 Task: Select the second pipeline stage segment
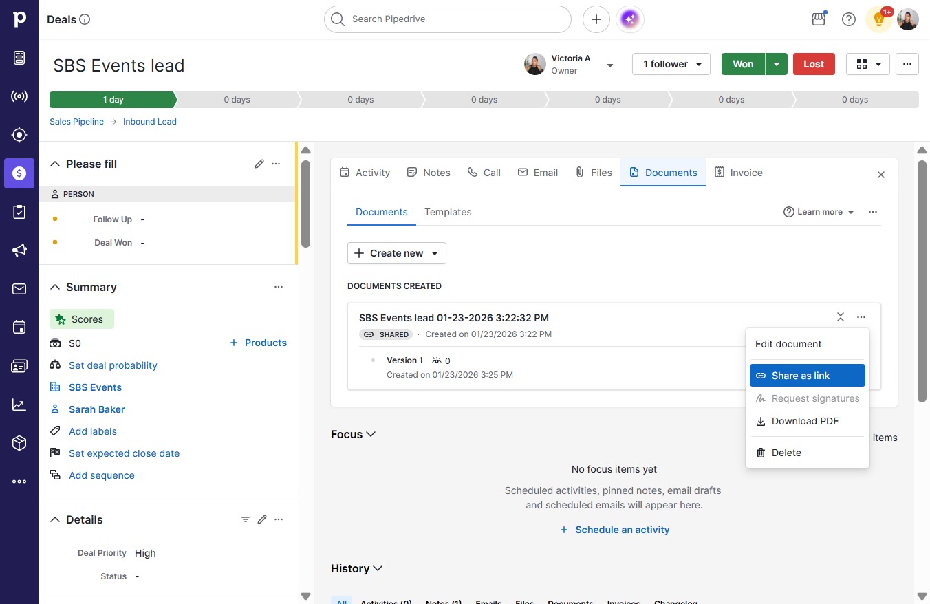coord(237,100)
